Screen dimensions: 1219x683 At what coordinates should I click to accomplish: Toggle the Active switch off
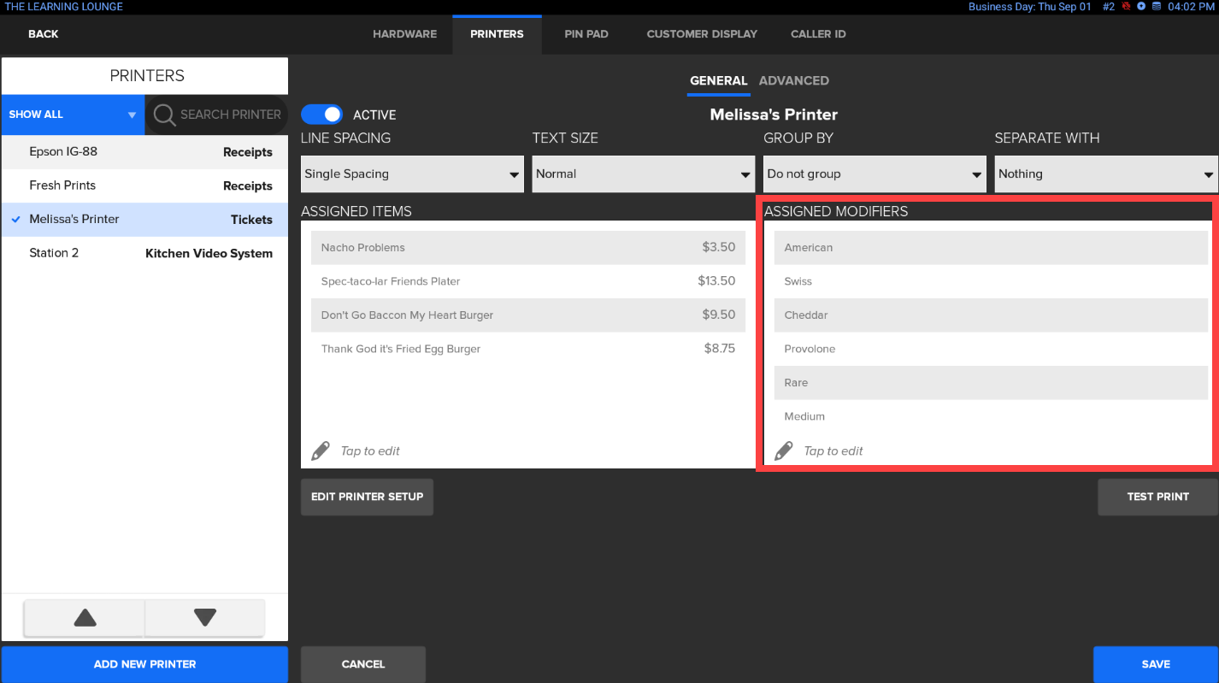tap(322, 115)
